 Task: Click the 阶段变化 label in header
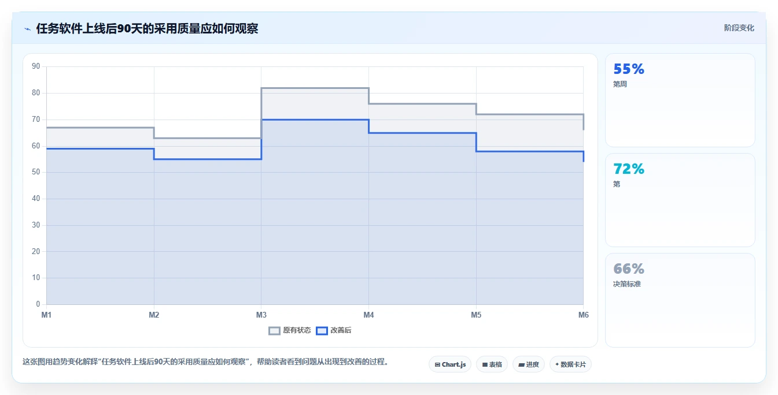click(x=739, y=28)
